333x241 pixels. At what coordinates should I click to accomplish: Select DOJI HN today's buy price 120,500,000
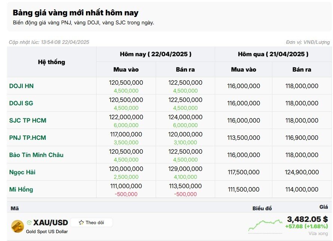click(126, 82)
